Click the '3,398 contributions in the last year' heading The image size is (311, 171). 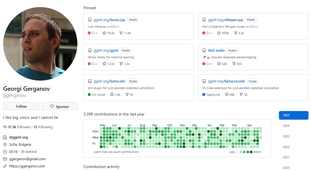click(114, 114)
